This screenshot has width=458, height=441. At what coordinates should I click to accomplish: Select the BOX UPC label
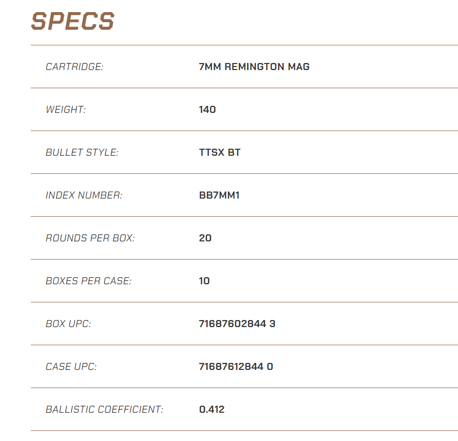point(68,324)
